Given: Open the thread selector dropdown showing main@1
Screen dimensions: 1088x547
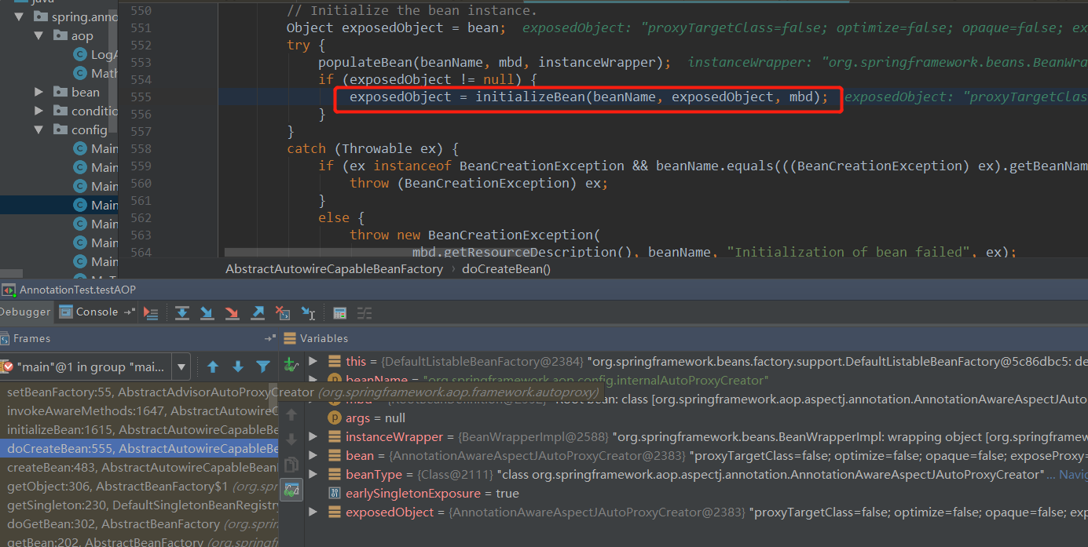Looking at the screenshot, I should (x=181, y=366).
